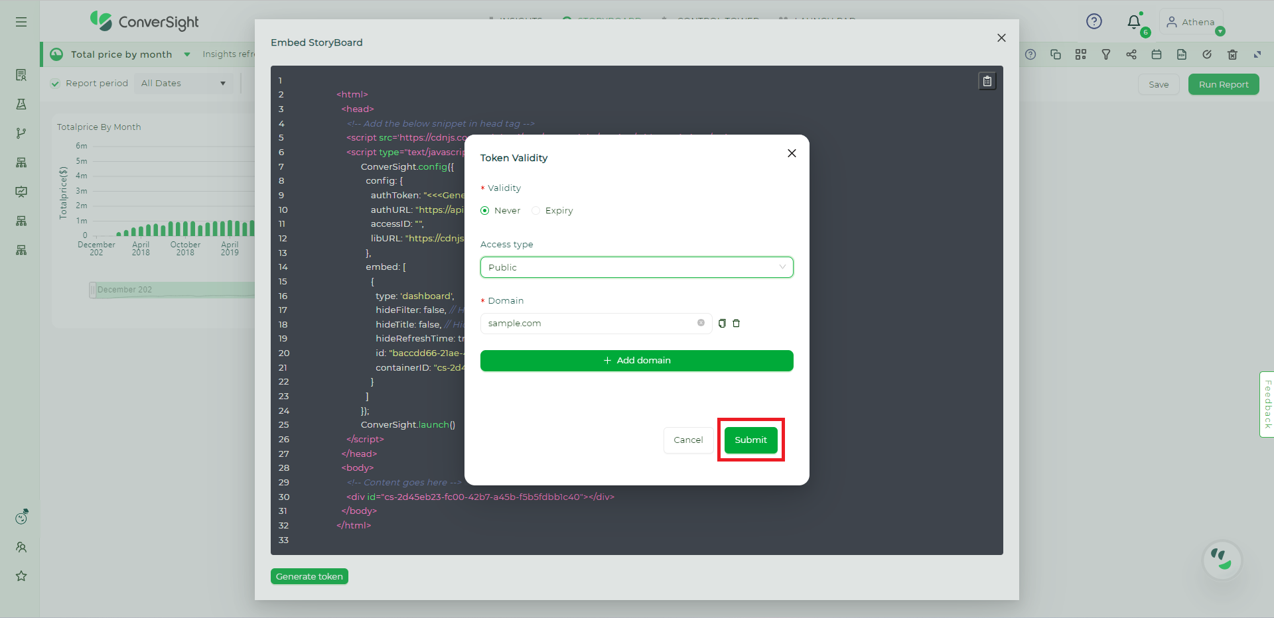Screen dimensions: 1274x618
Task: Click the Generate token button
Action: [309, 576]
